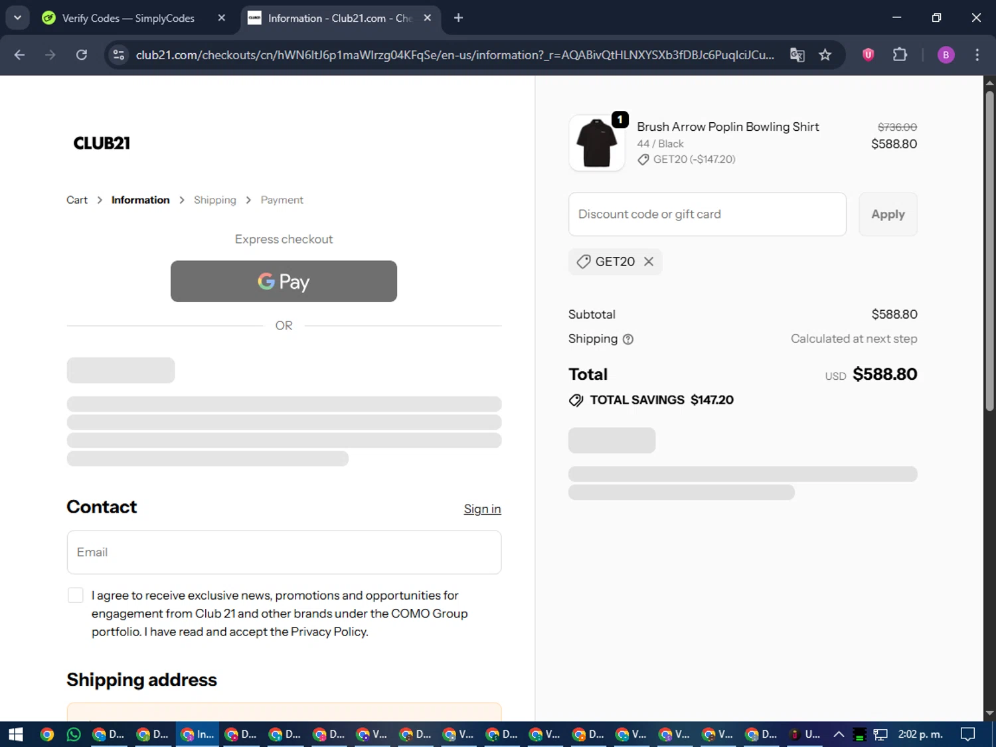Click the Total Savings tag icon
Viewport: 996px width, 747px height.
point(576,400)
